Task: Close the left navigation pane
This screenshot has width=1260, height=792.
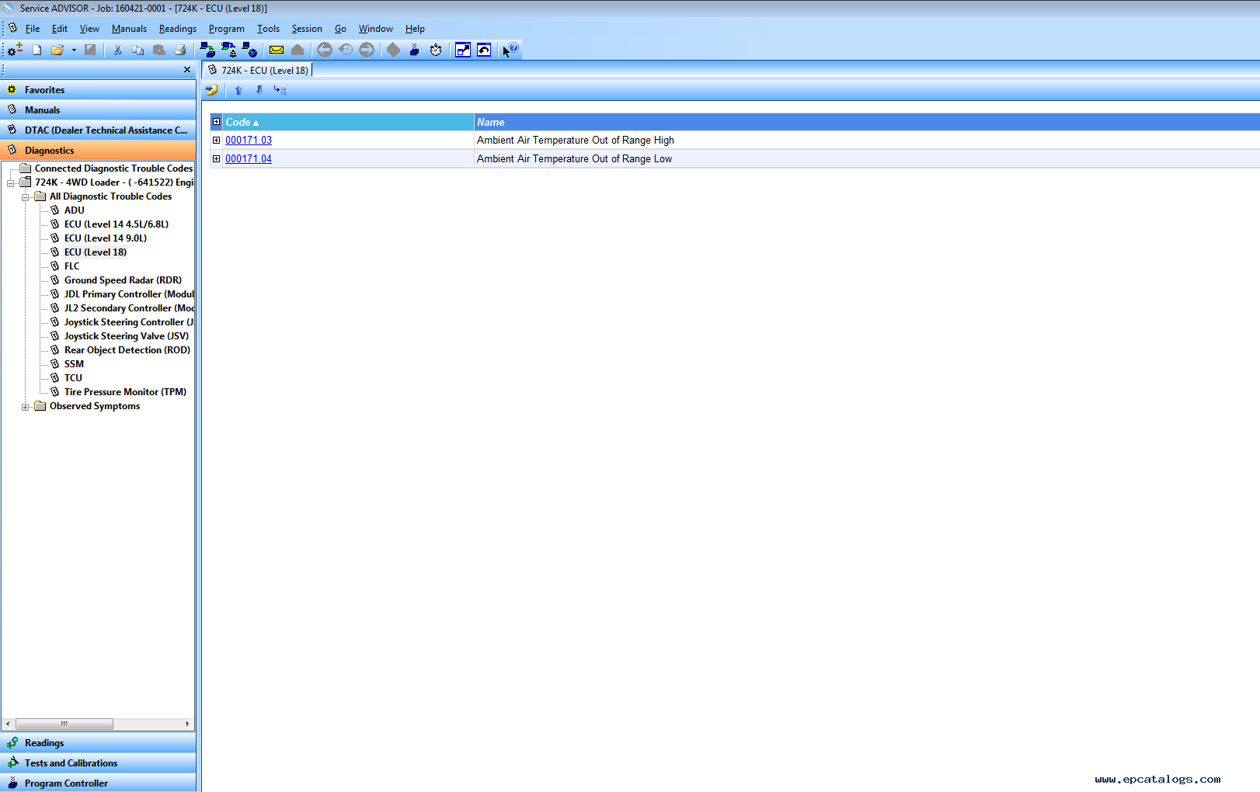Action: click(x=187, y=70)
